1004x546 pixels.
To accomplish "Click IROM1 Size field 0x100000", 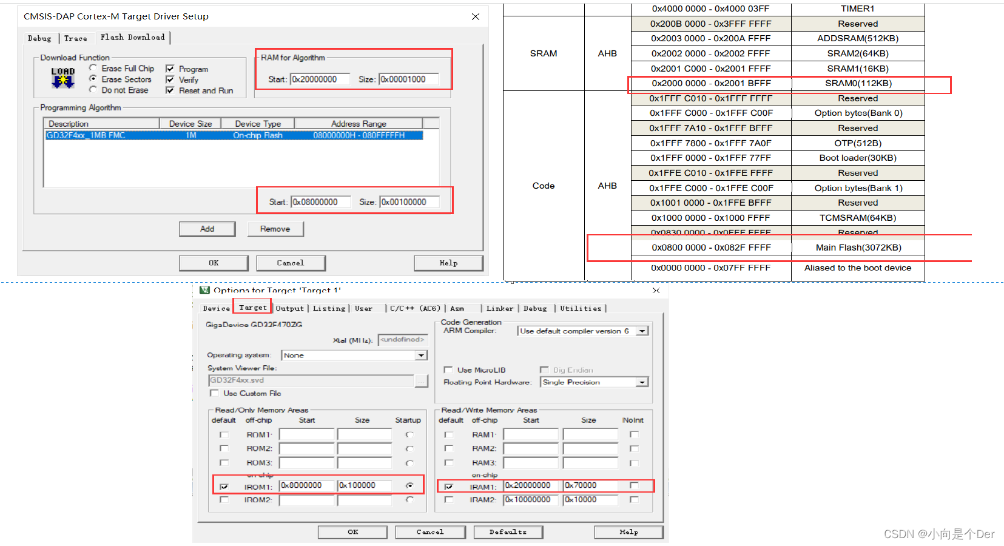I will 365,485.
